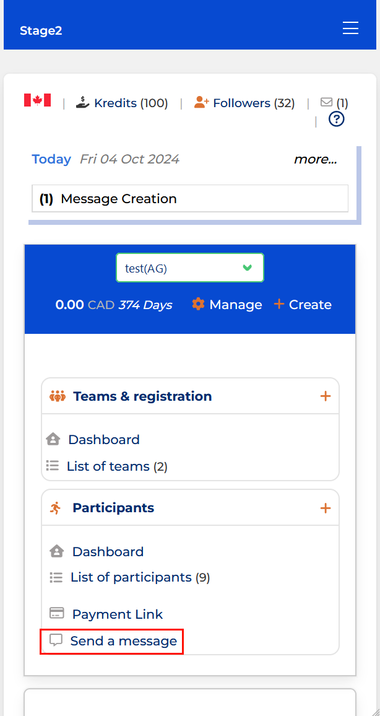Image resolution: width=380 pixels, height=716 pixels.
Task: Open the envelope messages icon
Action: (x=326, y=102)
